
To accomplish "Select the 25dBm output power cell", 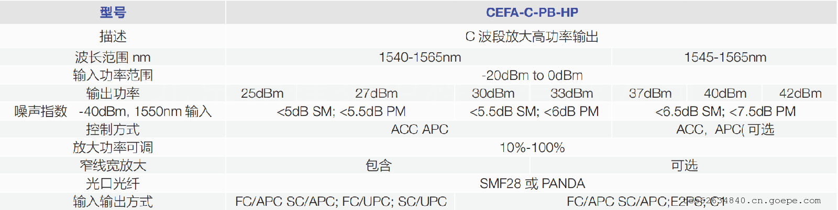I will (x=262, y=94).
